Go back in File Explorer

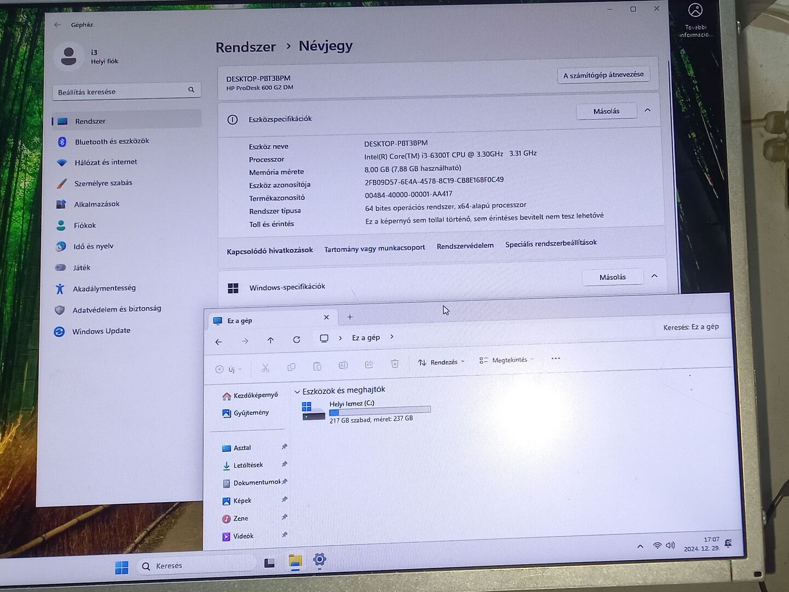[x=218, y=342]
